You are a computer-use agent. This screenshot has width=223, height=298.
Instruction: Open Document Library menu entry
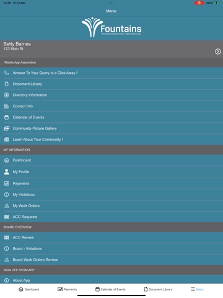pyautogui.click(x=111, y=84)
